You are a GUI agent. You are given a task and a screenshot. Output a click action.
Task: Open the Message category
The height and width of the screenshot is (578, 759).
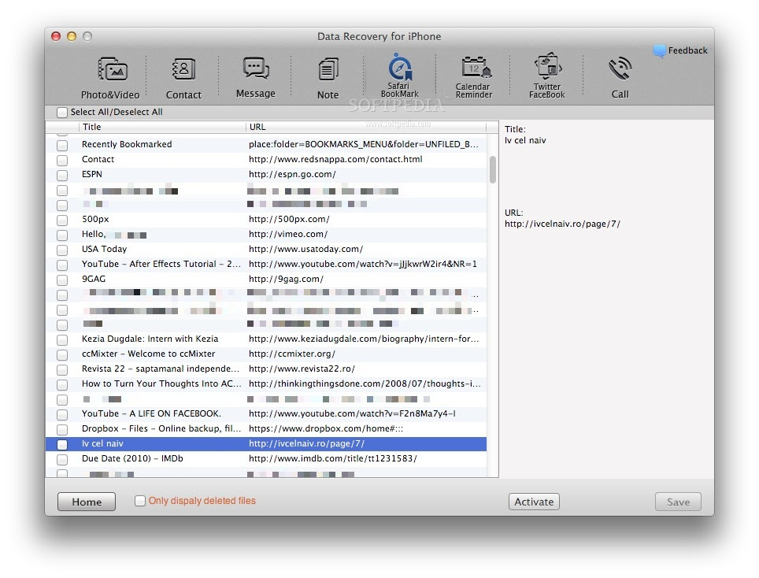coord(256,77)
